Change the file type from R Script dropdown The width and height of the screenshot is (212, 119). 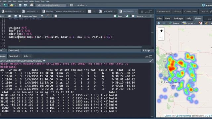[147, 50]
